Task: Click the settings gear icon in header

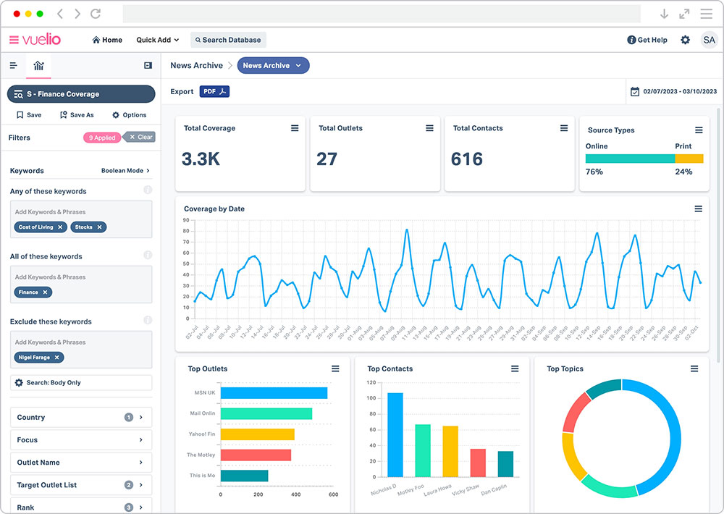Action: (x=685, y=40)
